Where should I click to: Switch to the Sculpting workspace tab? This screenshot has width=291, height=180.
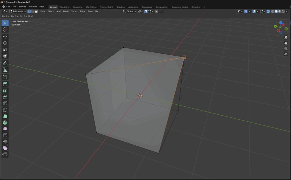click(78, 7)
